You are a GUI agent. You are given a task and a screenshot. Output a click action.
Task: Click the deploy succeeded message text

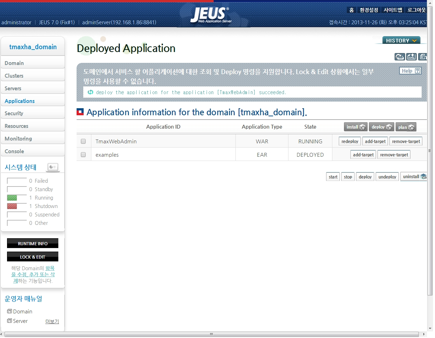[191, 92]
